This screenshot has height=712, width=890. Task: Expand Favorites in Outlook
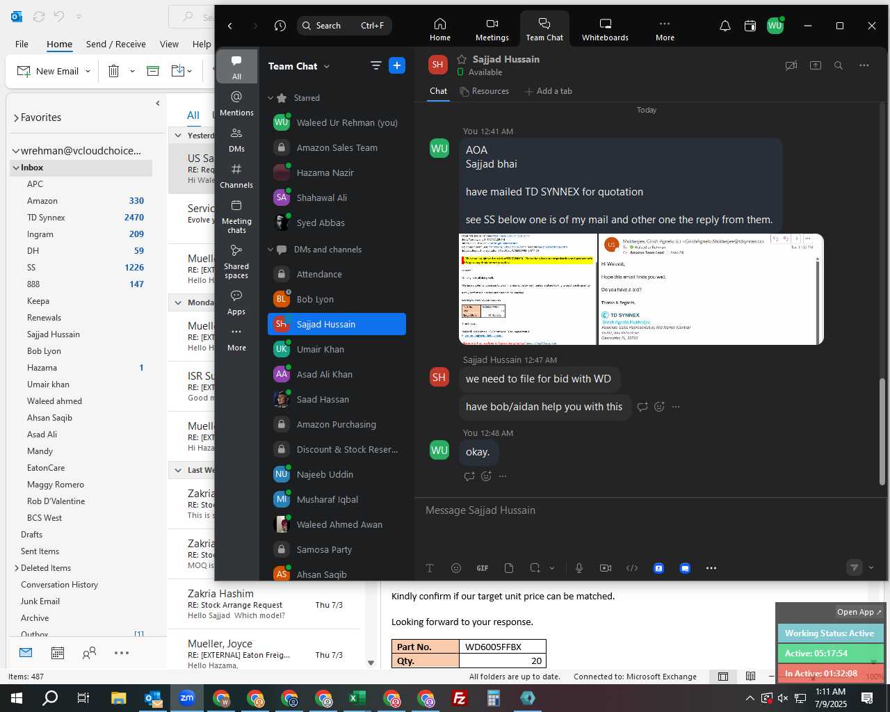[16, 118]
